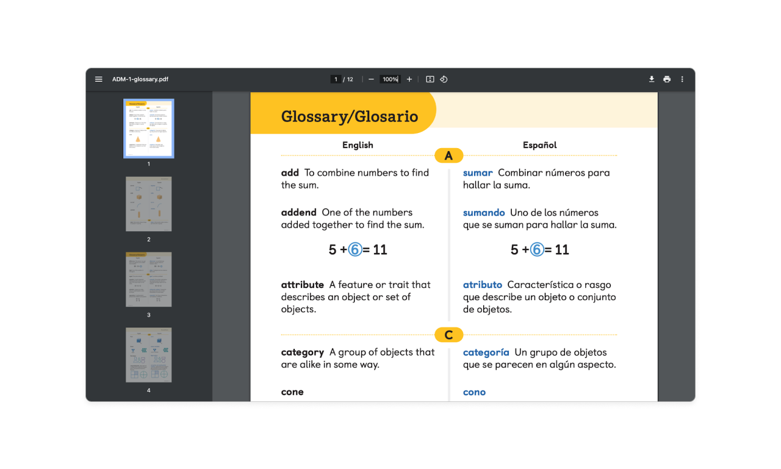Click the highlighted page 1 thumbnail
The width and height of the screenshot is (781, 469).
pyautogui.click(x=148, y=128)
